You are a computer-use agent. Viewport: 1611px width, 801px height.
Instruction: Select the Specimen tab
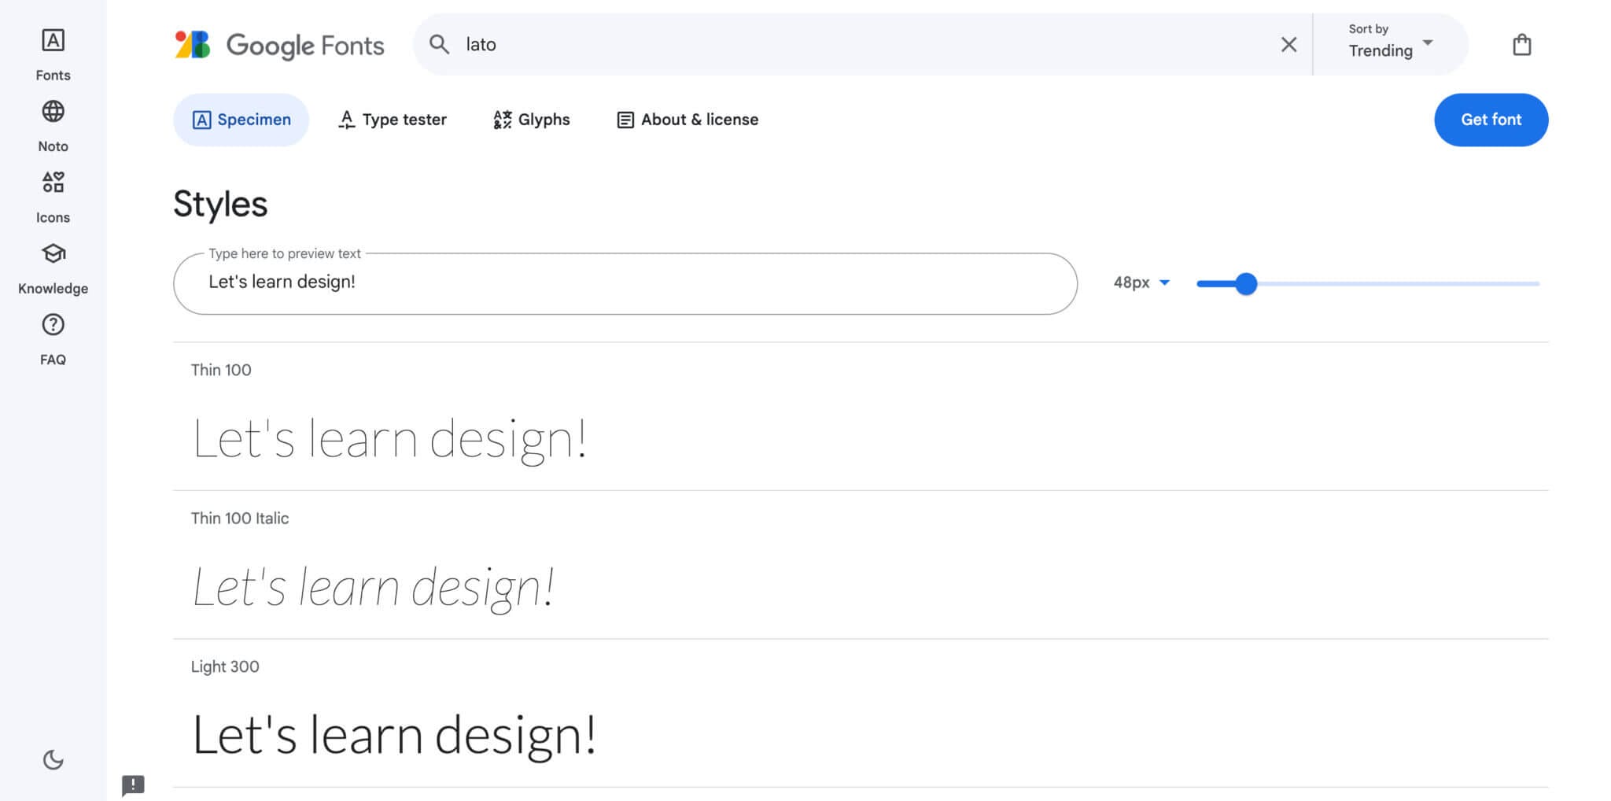tap(241, 120)
